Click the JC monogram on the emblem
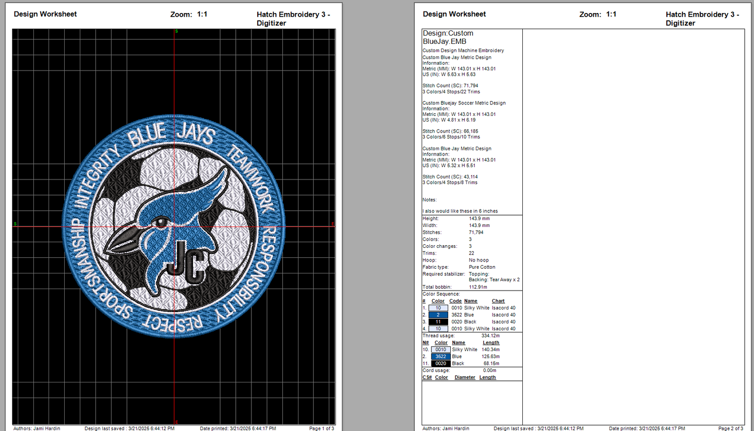This screenshot has width=754, height=431. (x=182, y=260)
